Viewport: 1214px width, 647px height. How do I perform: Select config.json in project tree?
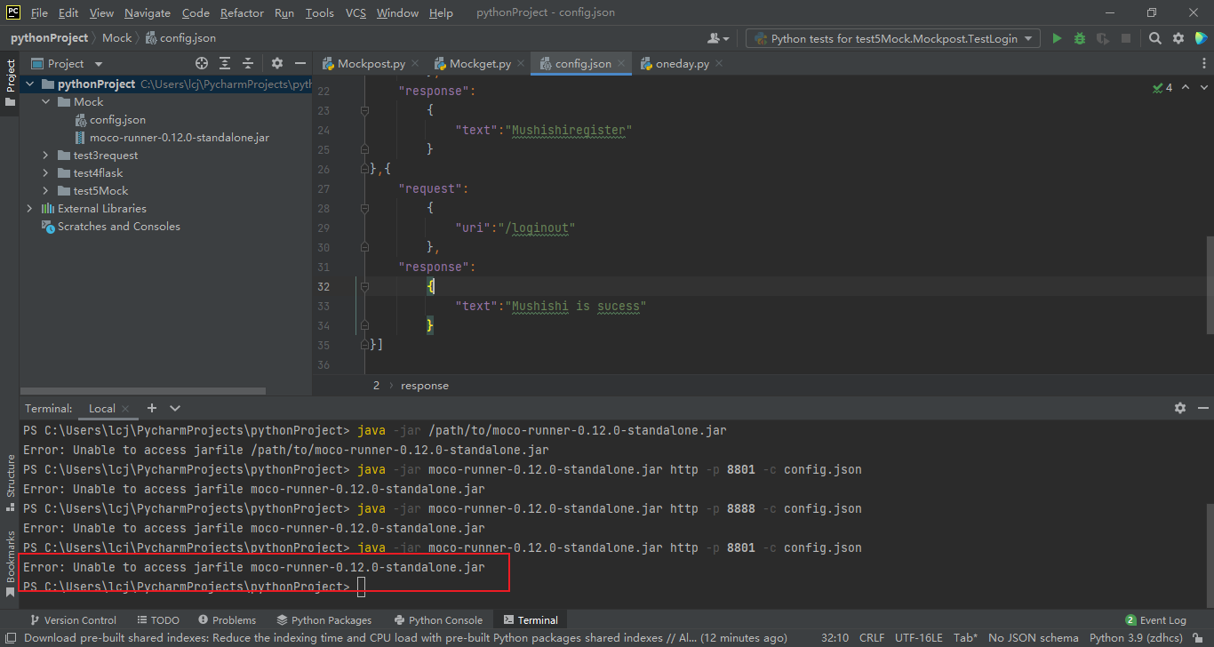[117, 119]
